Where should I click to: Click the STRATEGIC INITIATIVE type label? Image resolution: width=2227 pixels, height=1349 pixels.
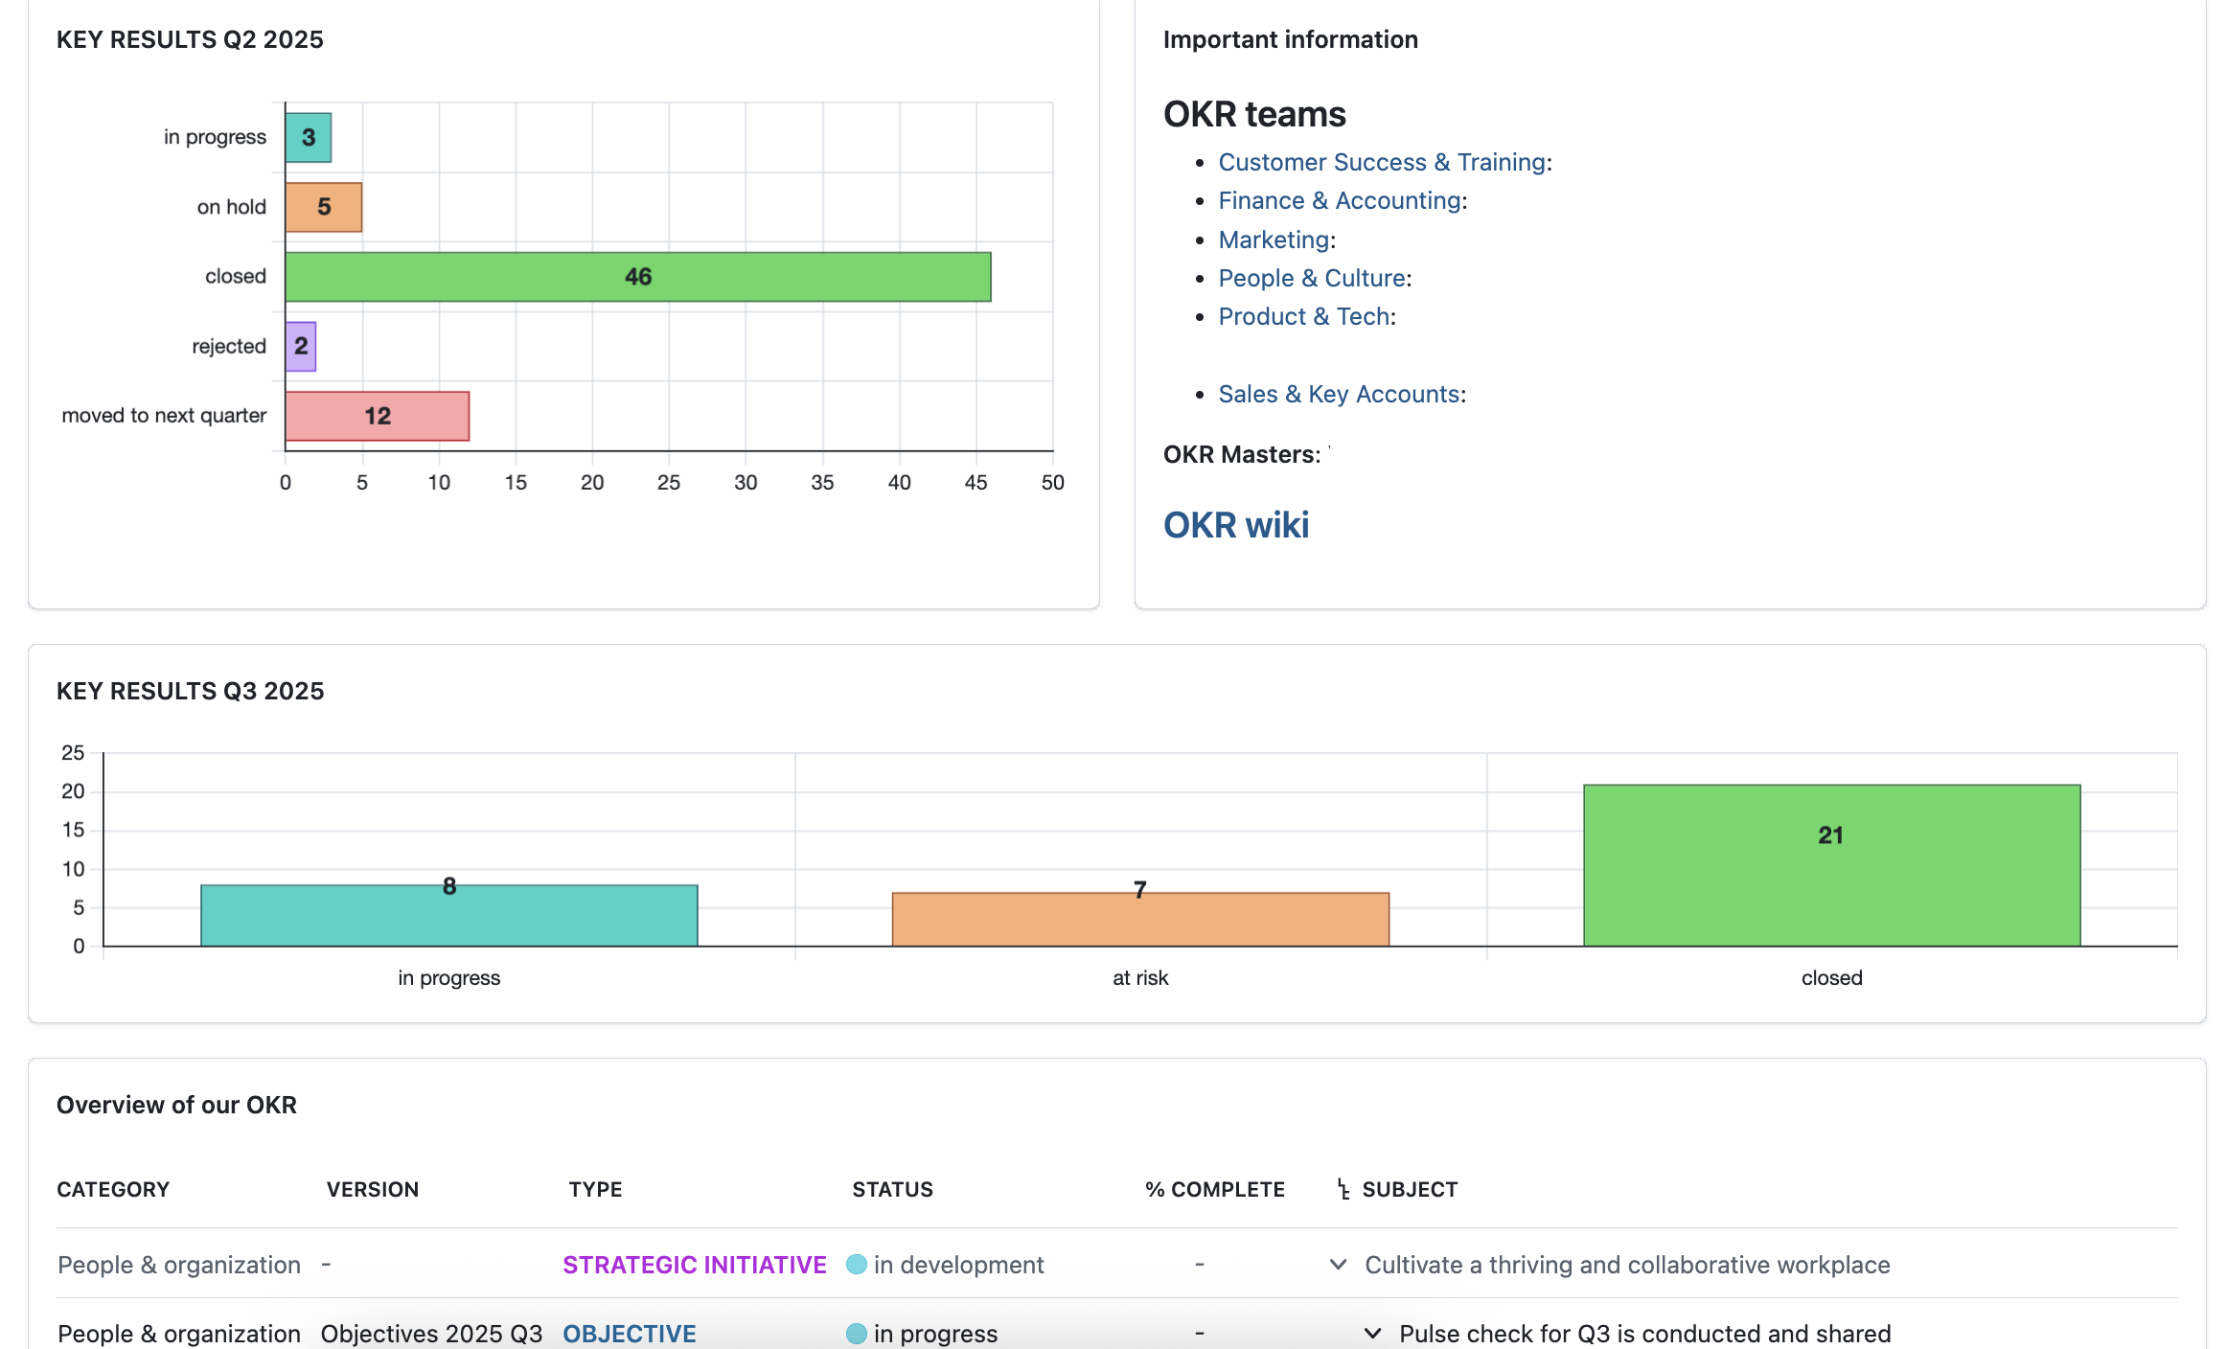point(694,1265)
